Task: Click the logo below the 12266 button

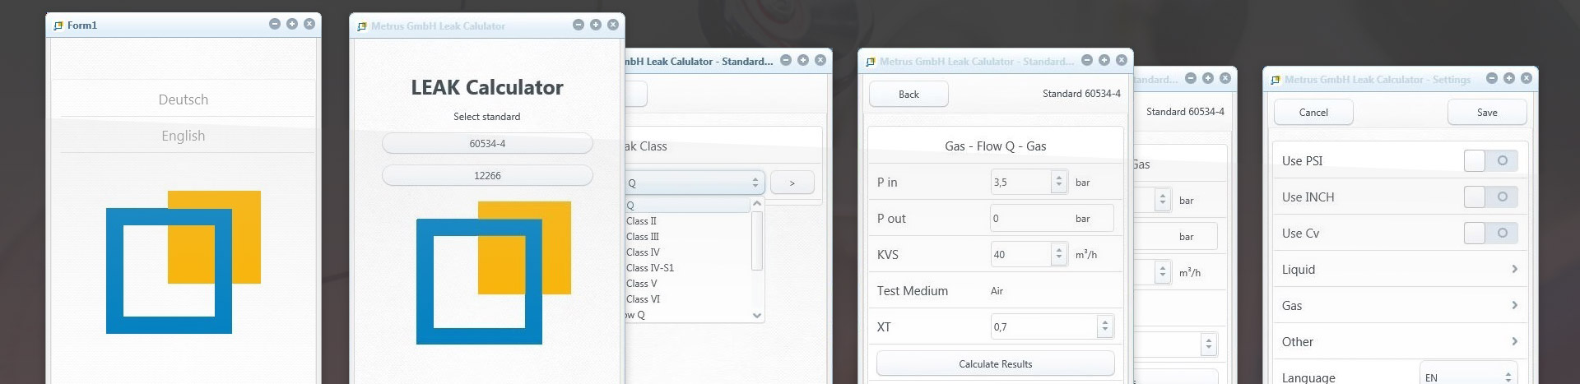Action: (x=493, y=272)
